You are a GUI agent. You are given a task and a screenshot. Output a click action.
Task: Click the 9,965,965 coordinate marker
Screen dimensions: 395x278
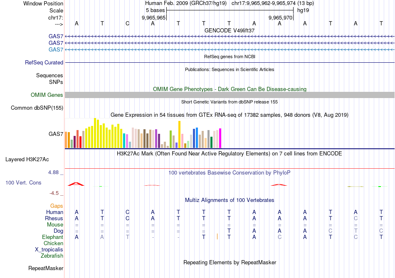(154, 17)
